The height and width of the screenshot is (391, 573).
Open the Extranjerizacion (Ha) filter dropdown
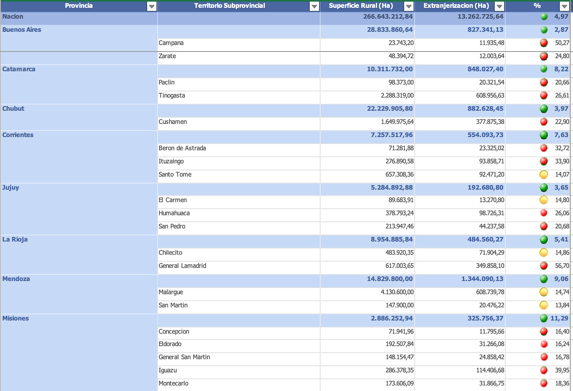click(x=499, y=6)
